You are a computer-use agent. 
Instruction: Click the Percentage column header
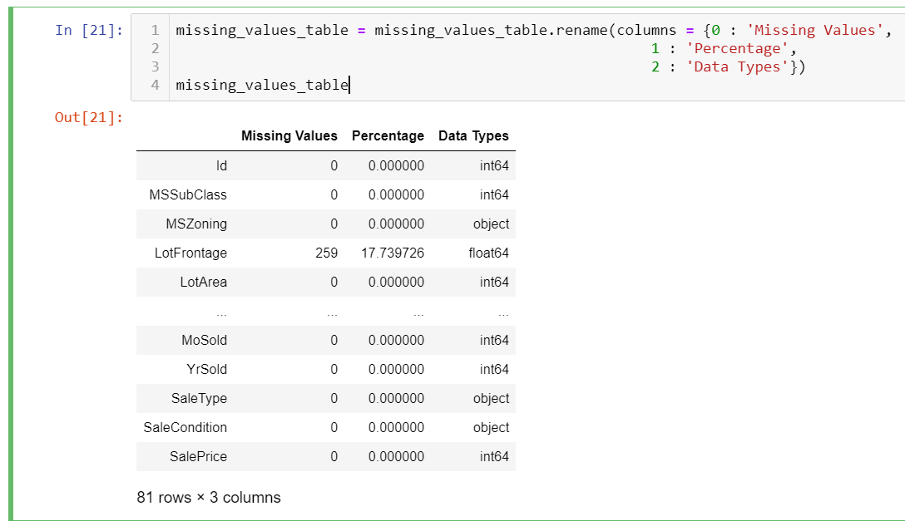pyautogui.click(x=388, y=135)
